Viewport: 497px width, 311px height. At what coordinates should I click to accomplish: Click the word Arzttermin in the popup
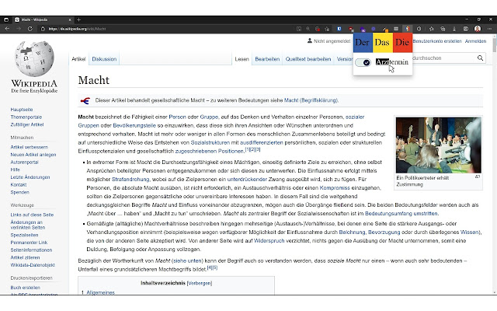click(x=391, y=62)
